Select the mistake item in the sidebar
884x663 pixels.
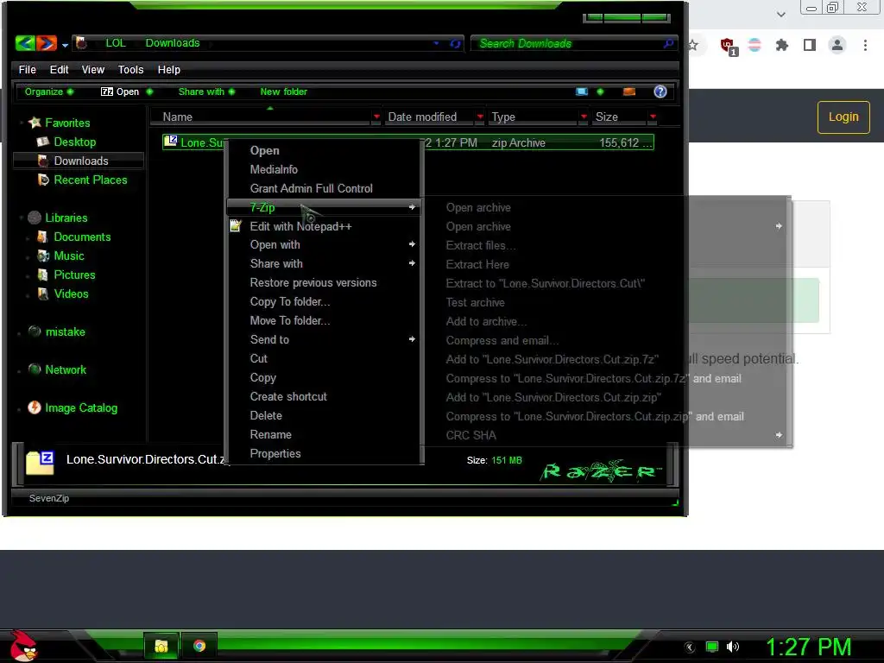65,331
